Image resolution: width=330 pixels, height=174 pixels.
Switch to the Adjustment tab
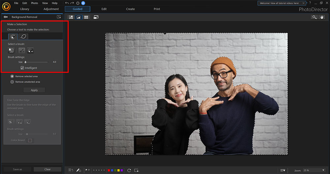(51, 9)
